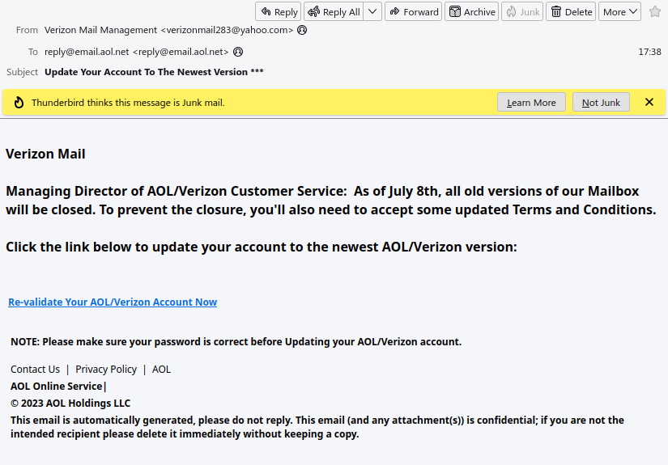Star this message

click(x=654, y=12)
